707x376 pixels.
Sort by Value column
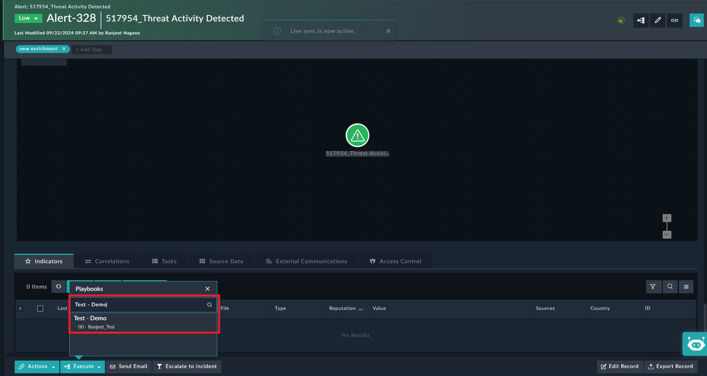tap(379, 308)
